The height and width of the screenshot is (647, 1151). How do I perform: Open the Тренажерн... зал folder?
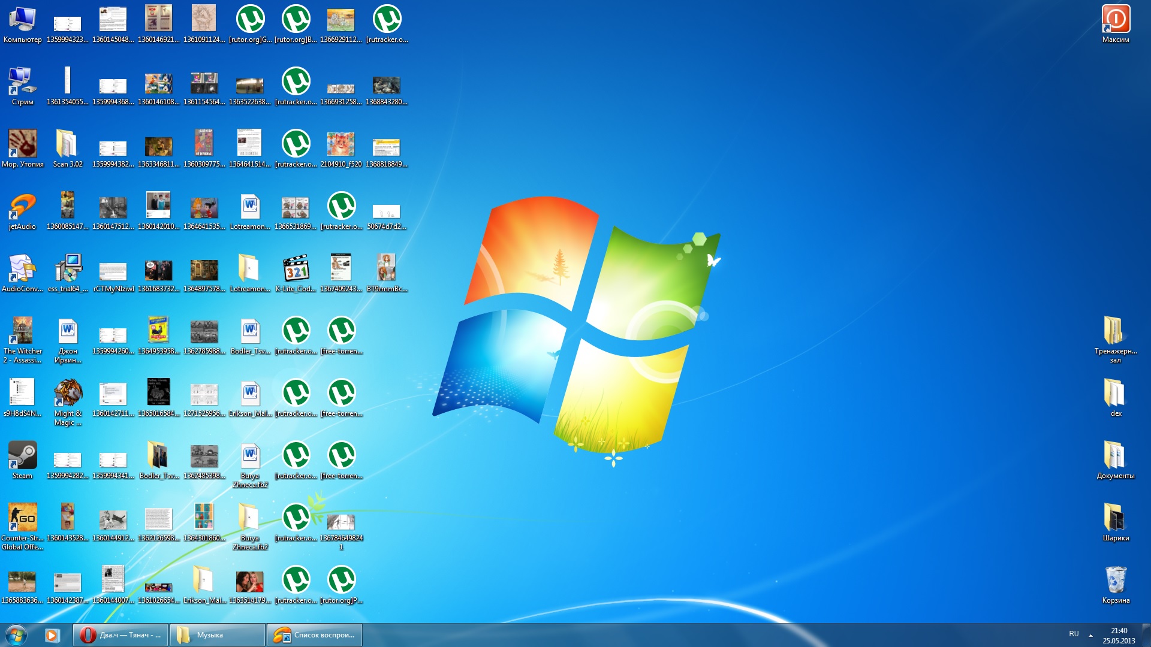pos(1116,340)
